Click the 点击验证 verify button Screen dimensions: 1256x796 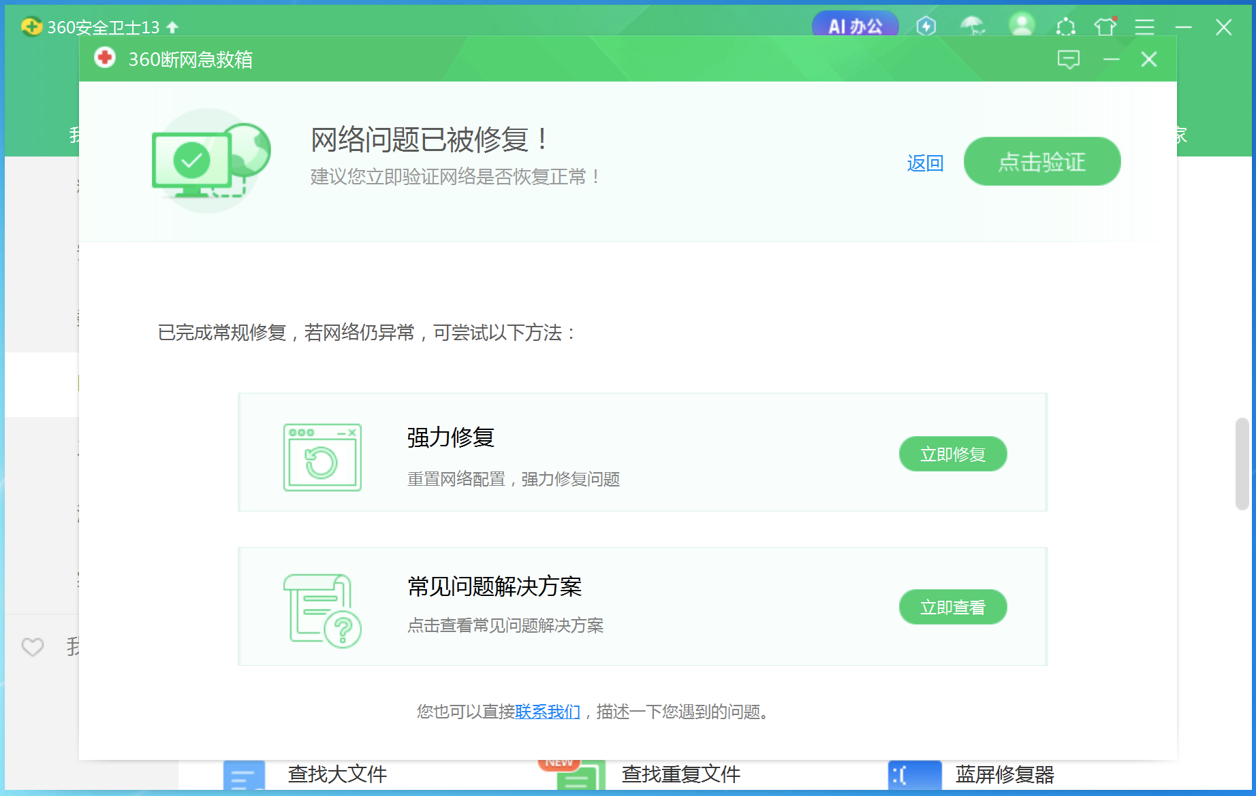[1041, 161]
